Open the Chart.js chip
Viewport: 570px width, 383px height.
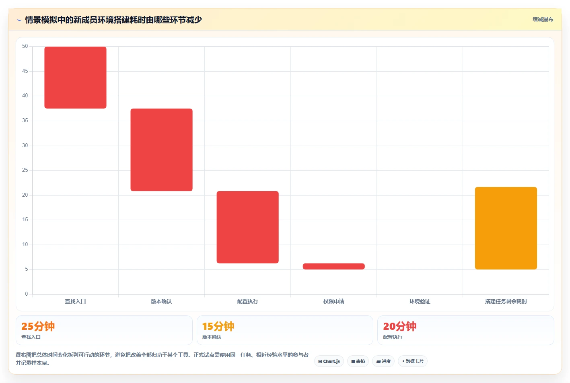click(x=329, y=361)
